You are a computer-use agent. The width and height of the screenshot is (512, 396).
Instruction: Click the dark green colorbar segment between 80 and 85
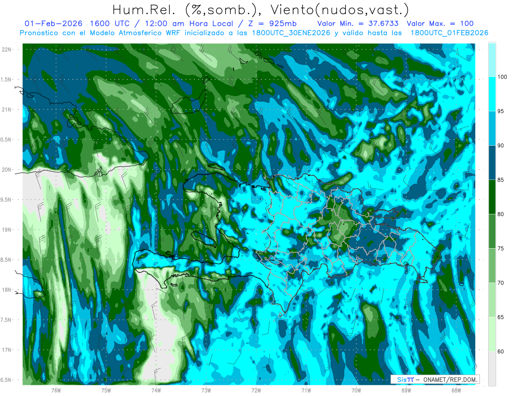pyautogui.click(x=492, y=197)
